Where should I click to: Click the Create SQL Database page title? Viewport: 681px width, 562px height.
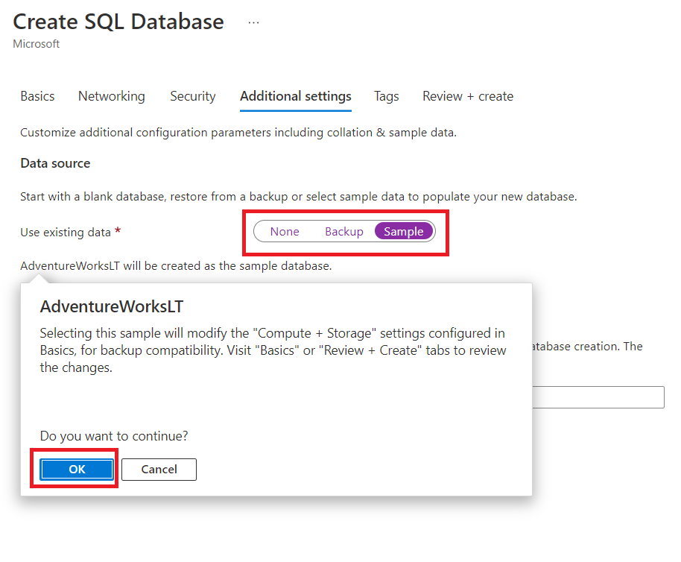118,22
